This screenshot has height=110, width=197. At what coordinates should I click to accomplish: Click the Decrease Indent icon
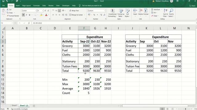(x=63, y=15)
